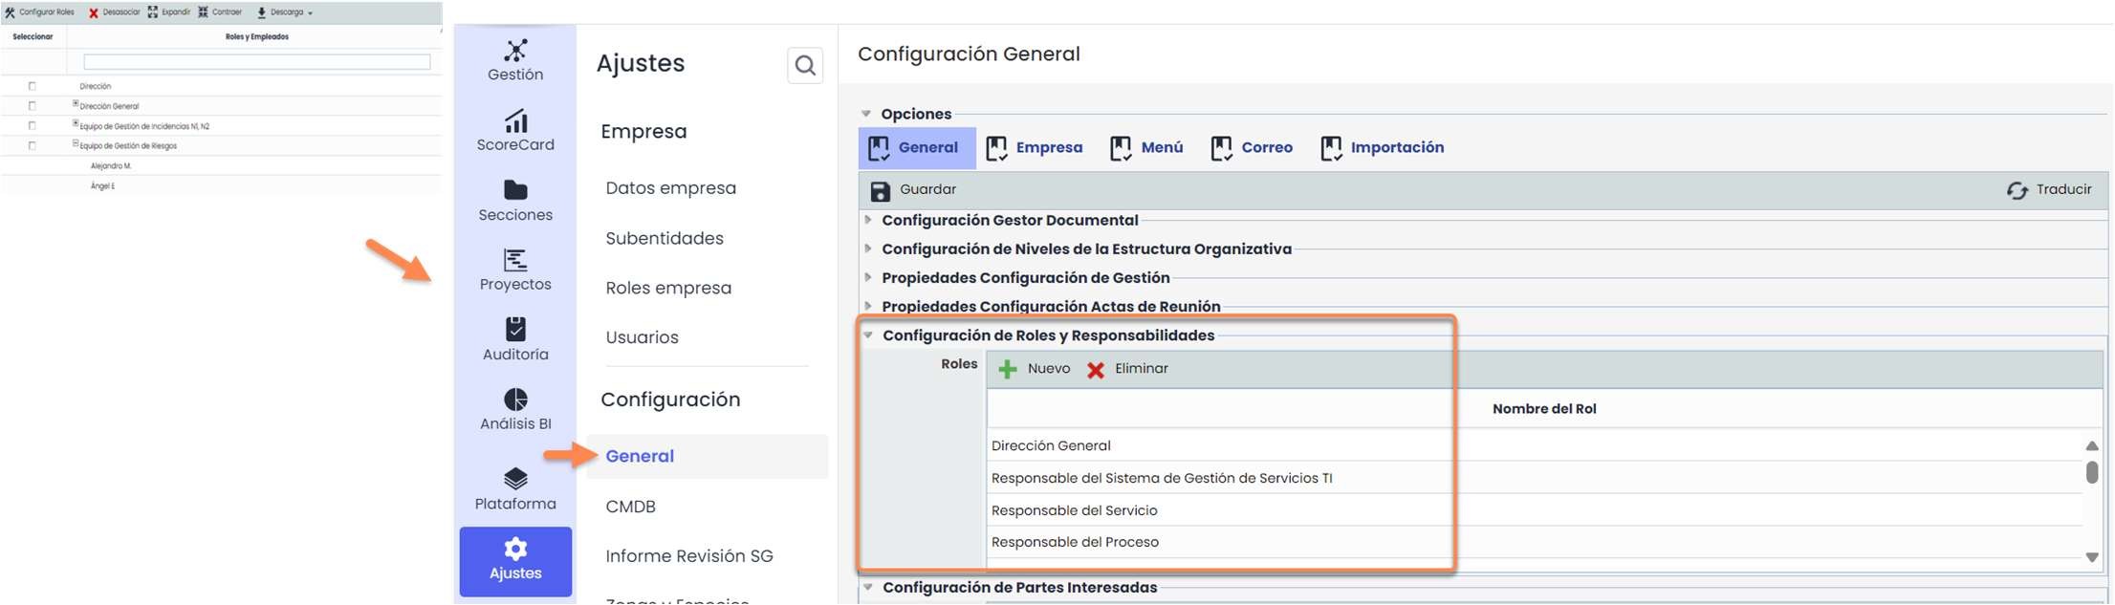Go to the Secciones folder icon

(515, 190)
